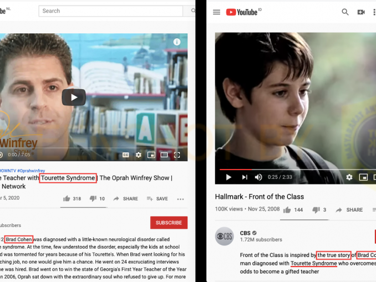Enter fullscreen on the Oprah video
The height and width of the screenshot is (282, 376).
177,155
